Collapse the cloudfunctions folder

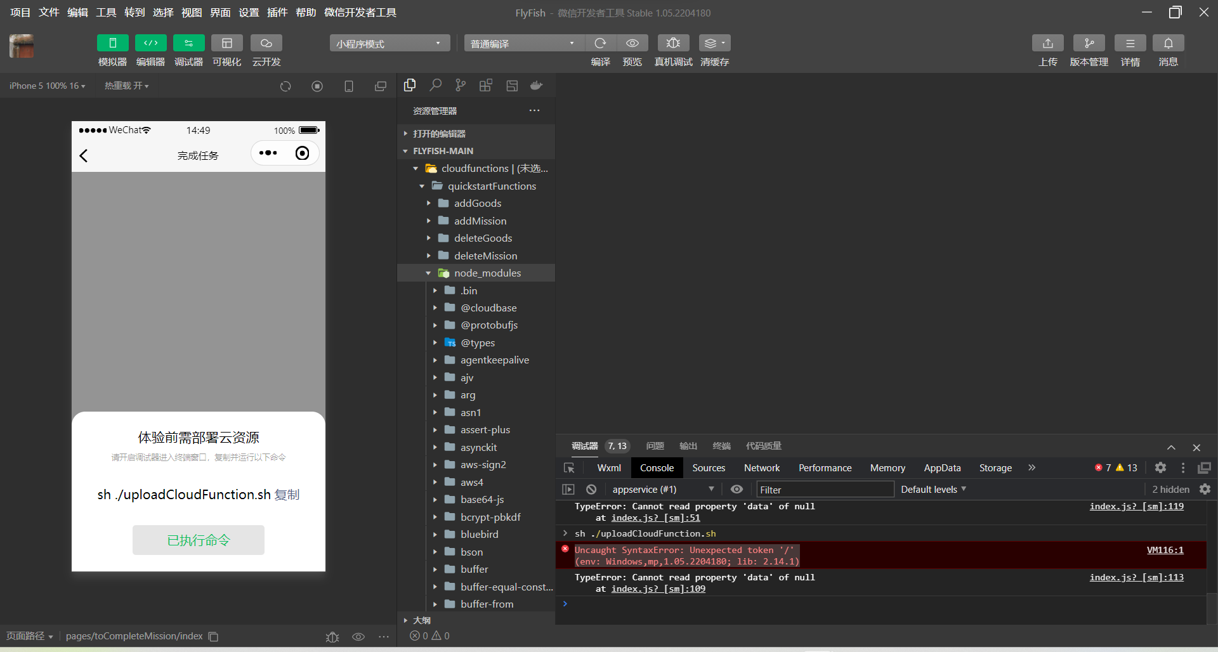pos(476,168)
